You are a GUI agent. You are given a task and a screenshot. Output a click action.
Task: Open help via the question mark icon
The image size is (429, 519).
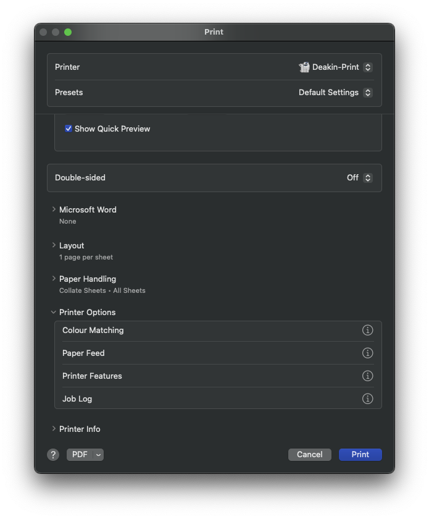[x=53, y=454]
